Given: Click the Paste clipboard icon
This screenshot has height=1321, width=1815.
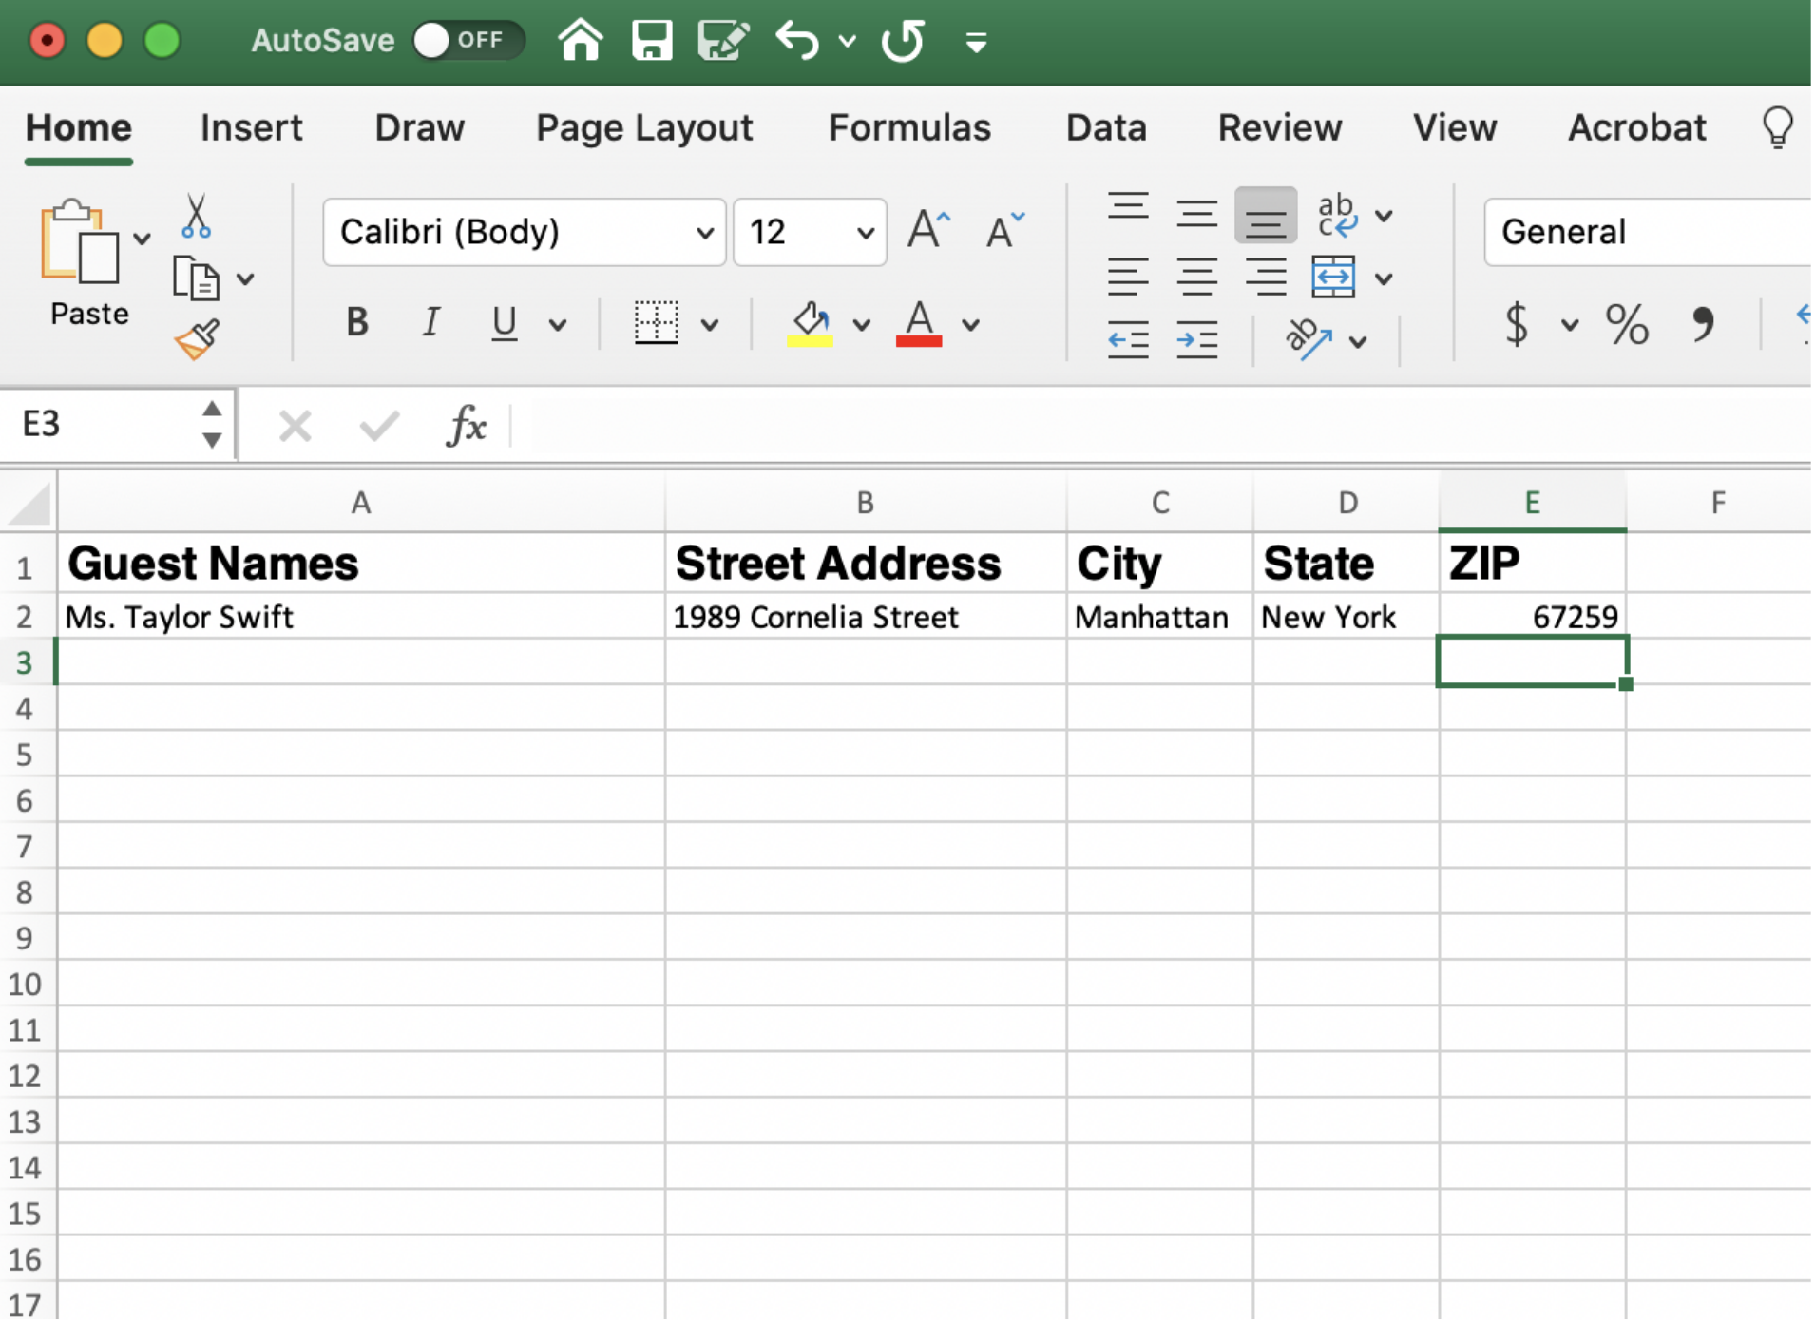Looking at the screenshot, I should click(x=80, y=241).
